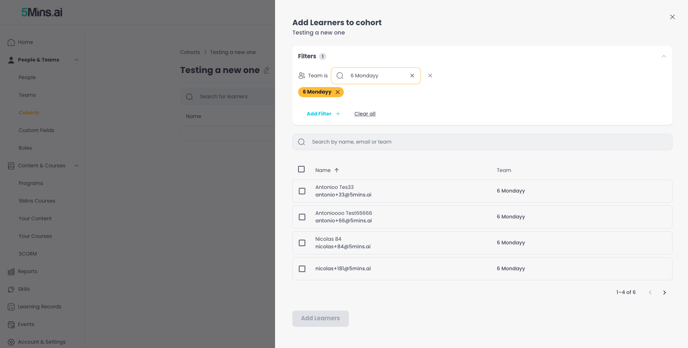
Task: Collapse People & Teams menu group
Action: [76, 60]
